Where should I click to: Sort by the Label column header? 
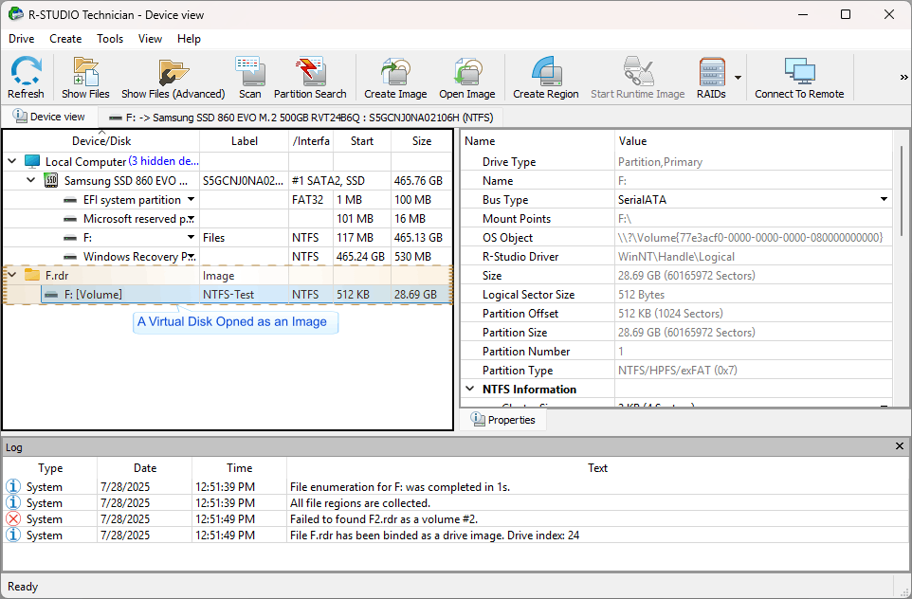(245, 140)
